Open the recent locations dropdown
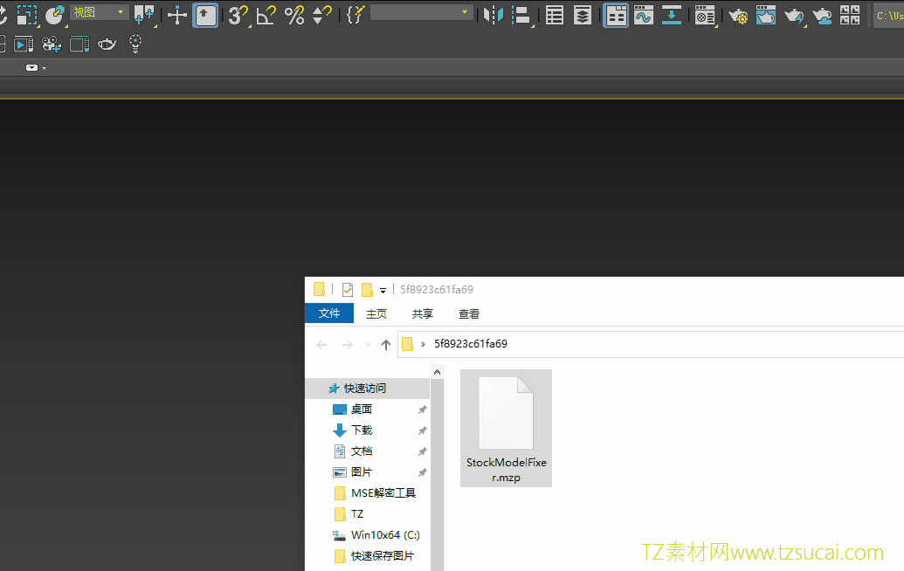Screen dimensions: 904x571 click(x=368, y=345)
